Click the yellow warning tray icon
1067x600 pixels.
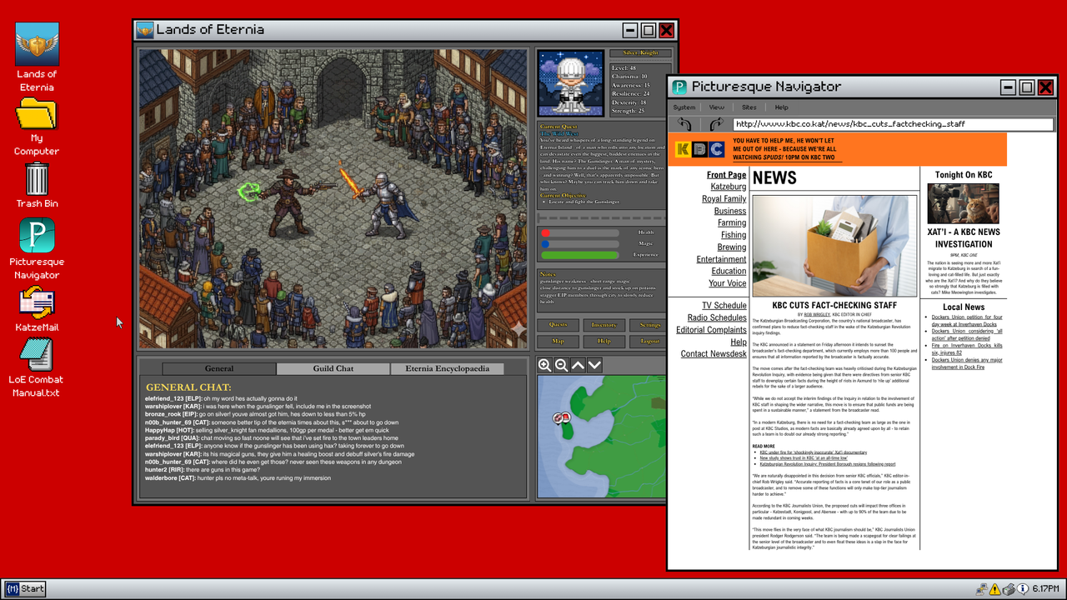tap(994, 589)
